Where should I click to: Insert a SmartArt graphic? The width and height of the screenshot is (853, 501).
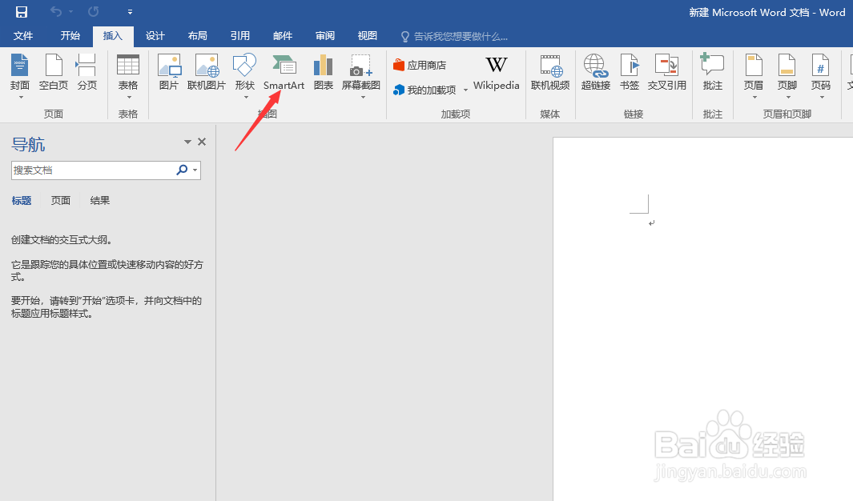tap(284, 72)
